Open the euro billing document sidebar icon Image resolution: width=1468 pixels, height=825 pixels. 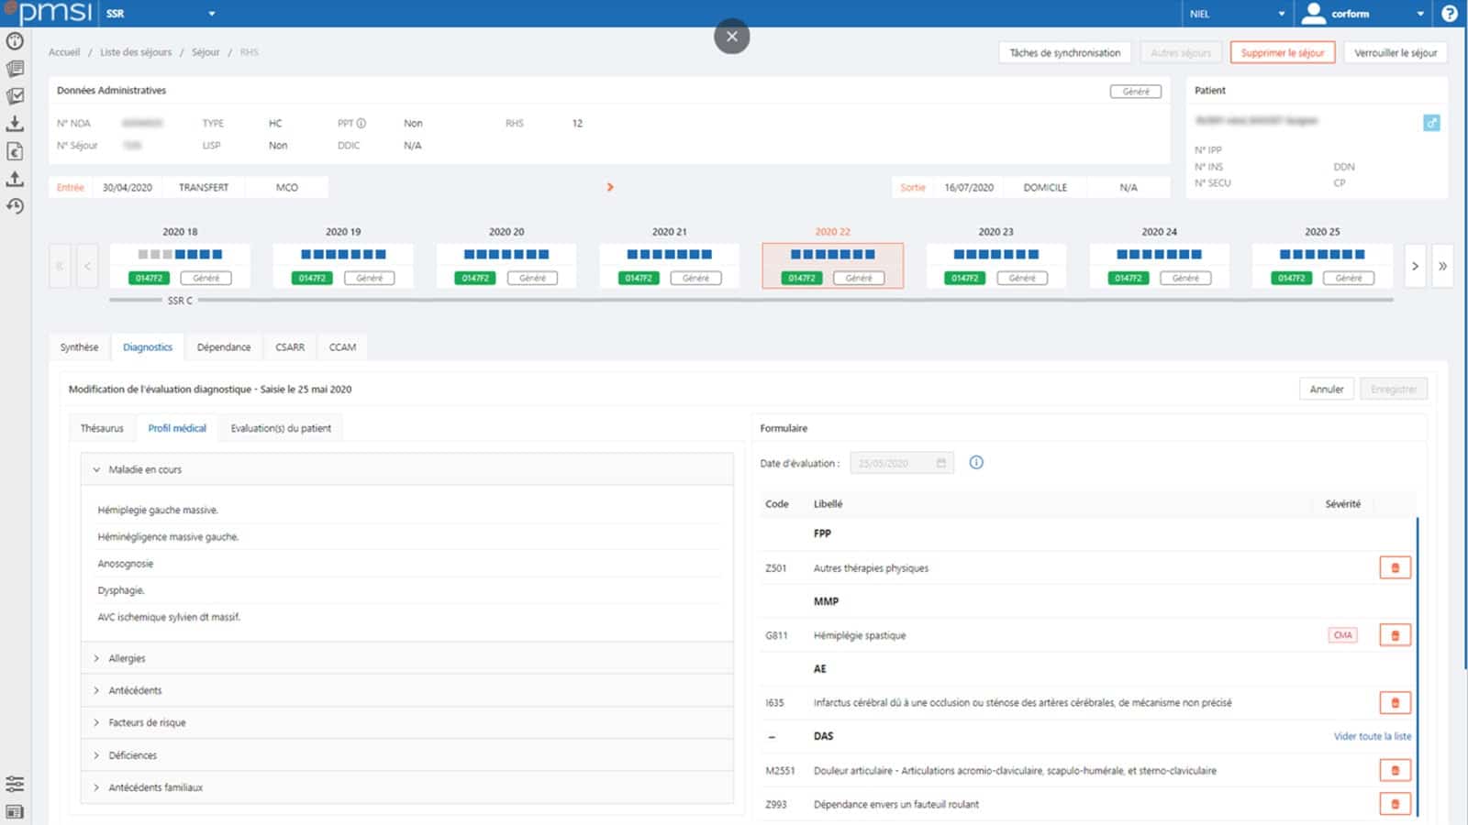15,151
